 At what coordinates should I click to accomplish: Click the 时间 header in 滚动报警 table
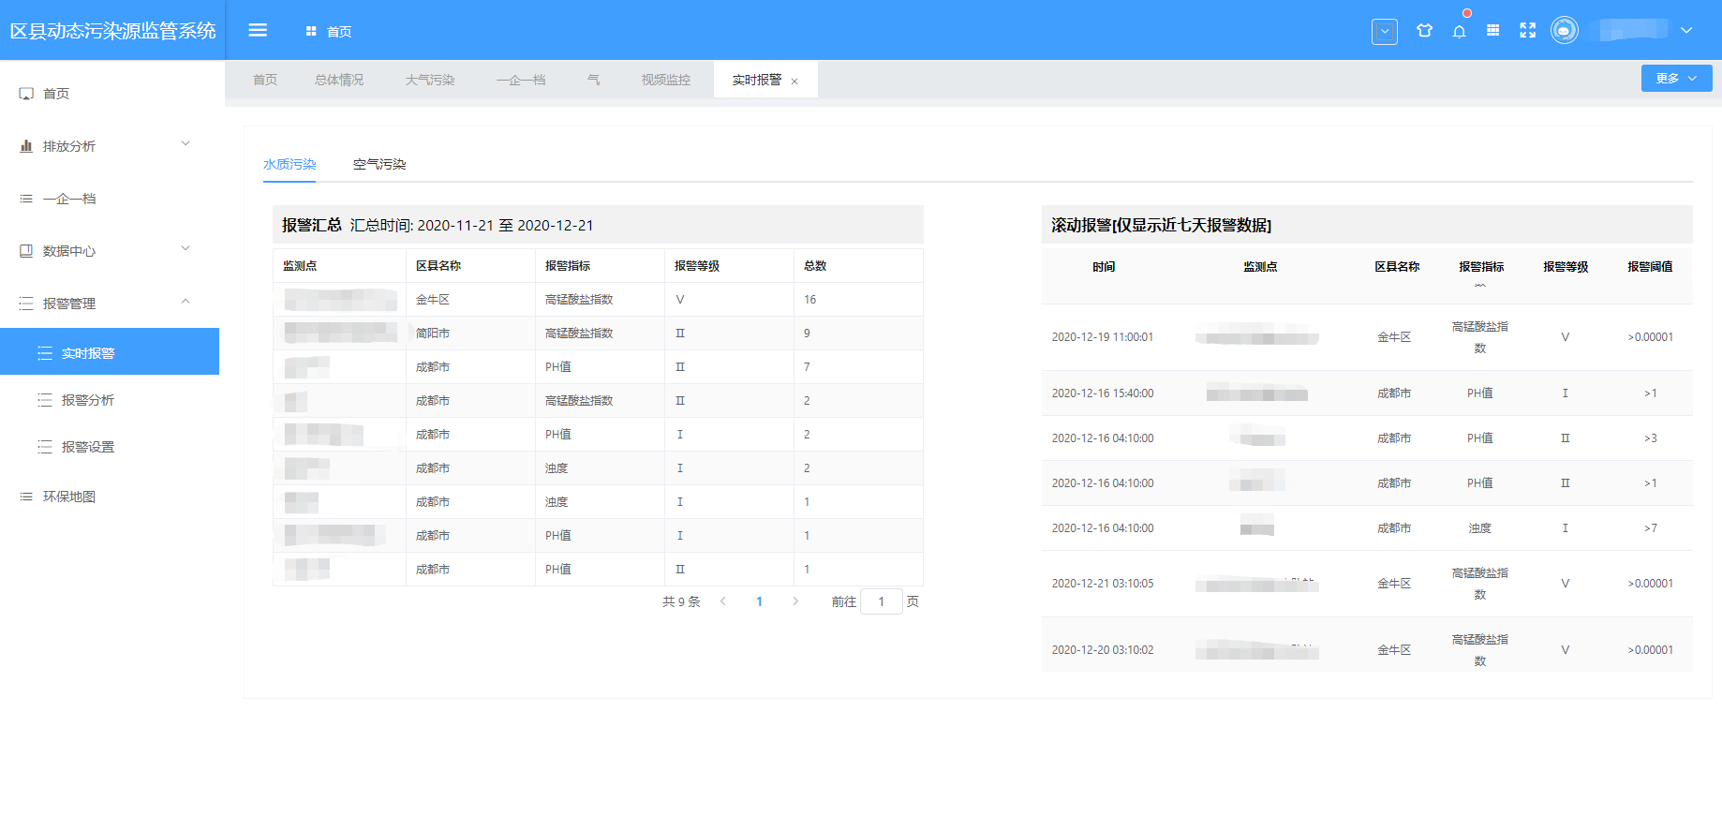1104,266
